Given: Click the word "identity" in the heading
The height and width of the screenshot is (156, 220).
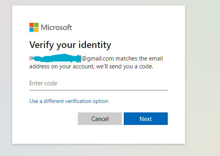Looking at the screenshot, I should [95, 45].
